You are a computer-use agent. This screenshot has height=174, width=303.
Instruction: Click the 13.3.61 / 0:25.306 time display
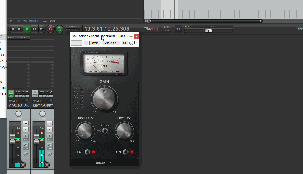pyautogui.click(x=107, y=29)
